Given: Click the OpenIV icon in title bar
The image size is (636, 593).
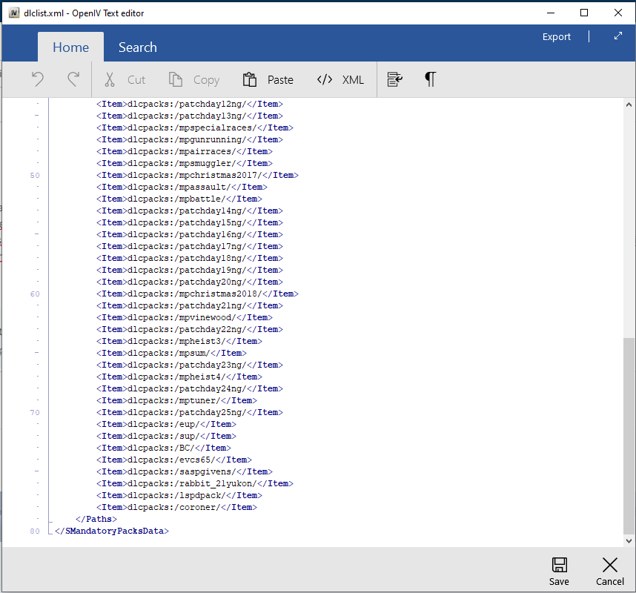Looking at the screenshot, I should tap(13, 13).
